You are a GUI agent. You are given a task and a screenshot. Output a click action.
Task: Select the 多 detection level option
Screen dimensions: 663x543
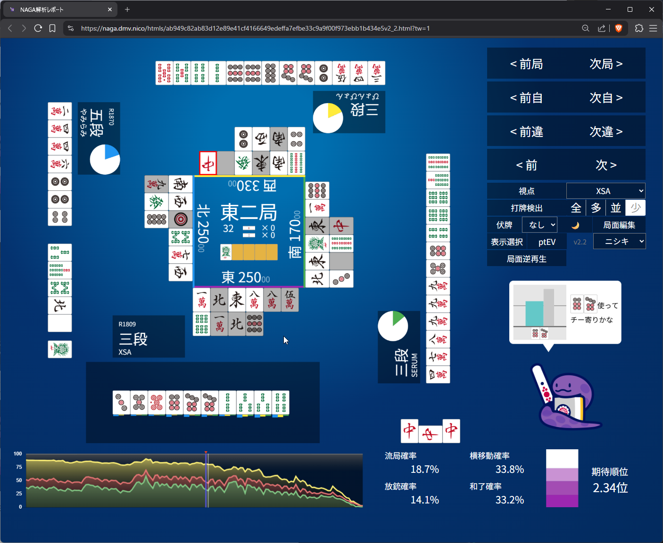(596, 208)
